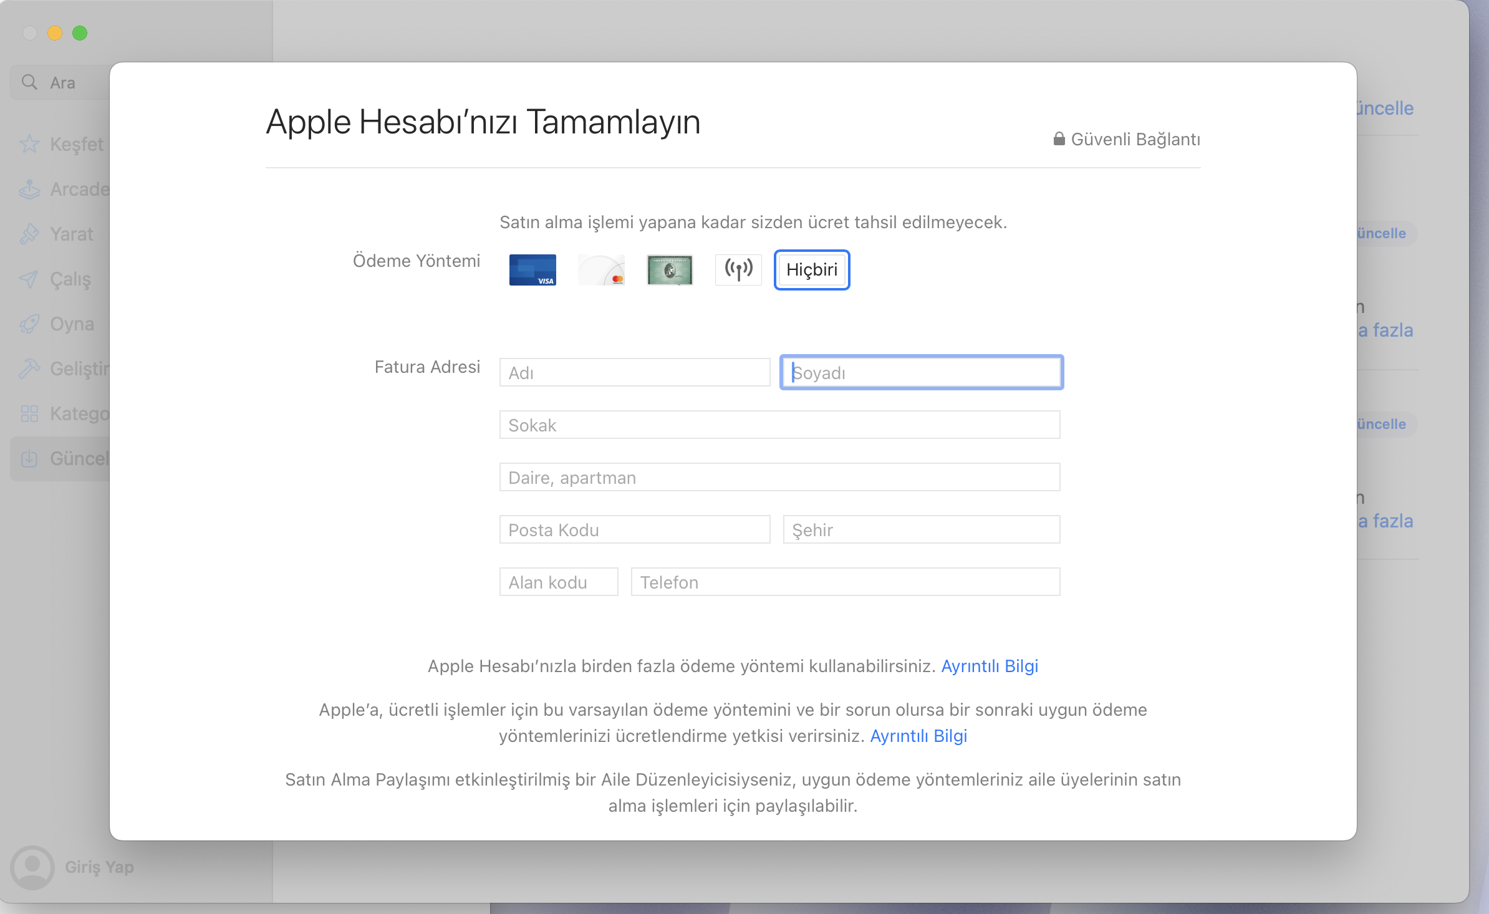Click the Adı first name field
Viewport: 1489px width, 914px height.
coord(635,372)
